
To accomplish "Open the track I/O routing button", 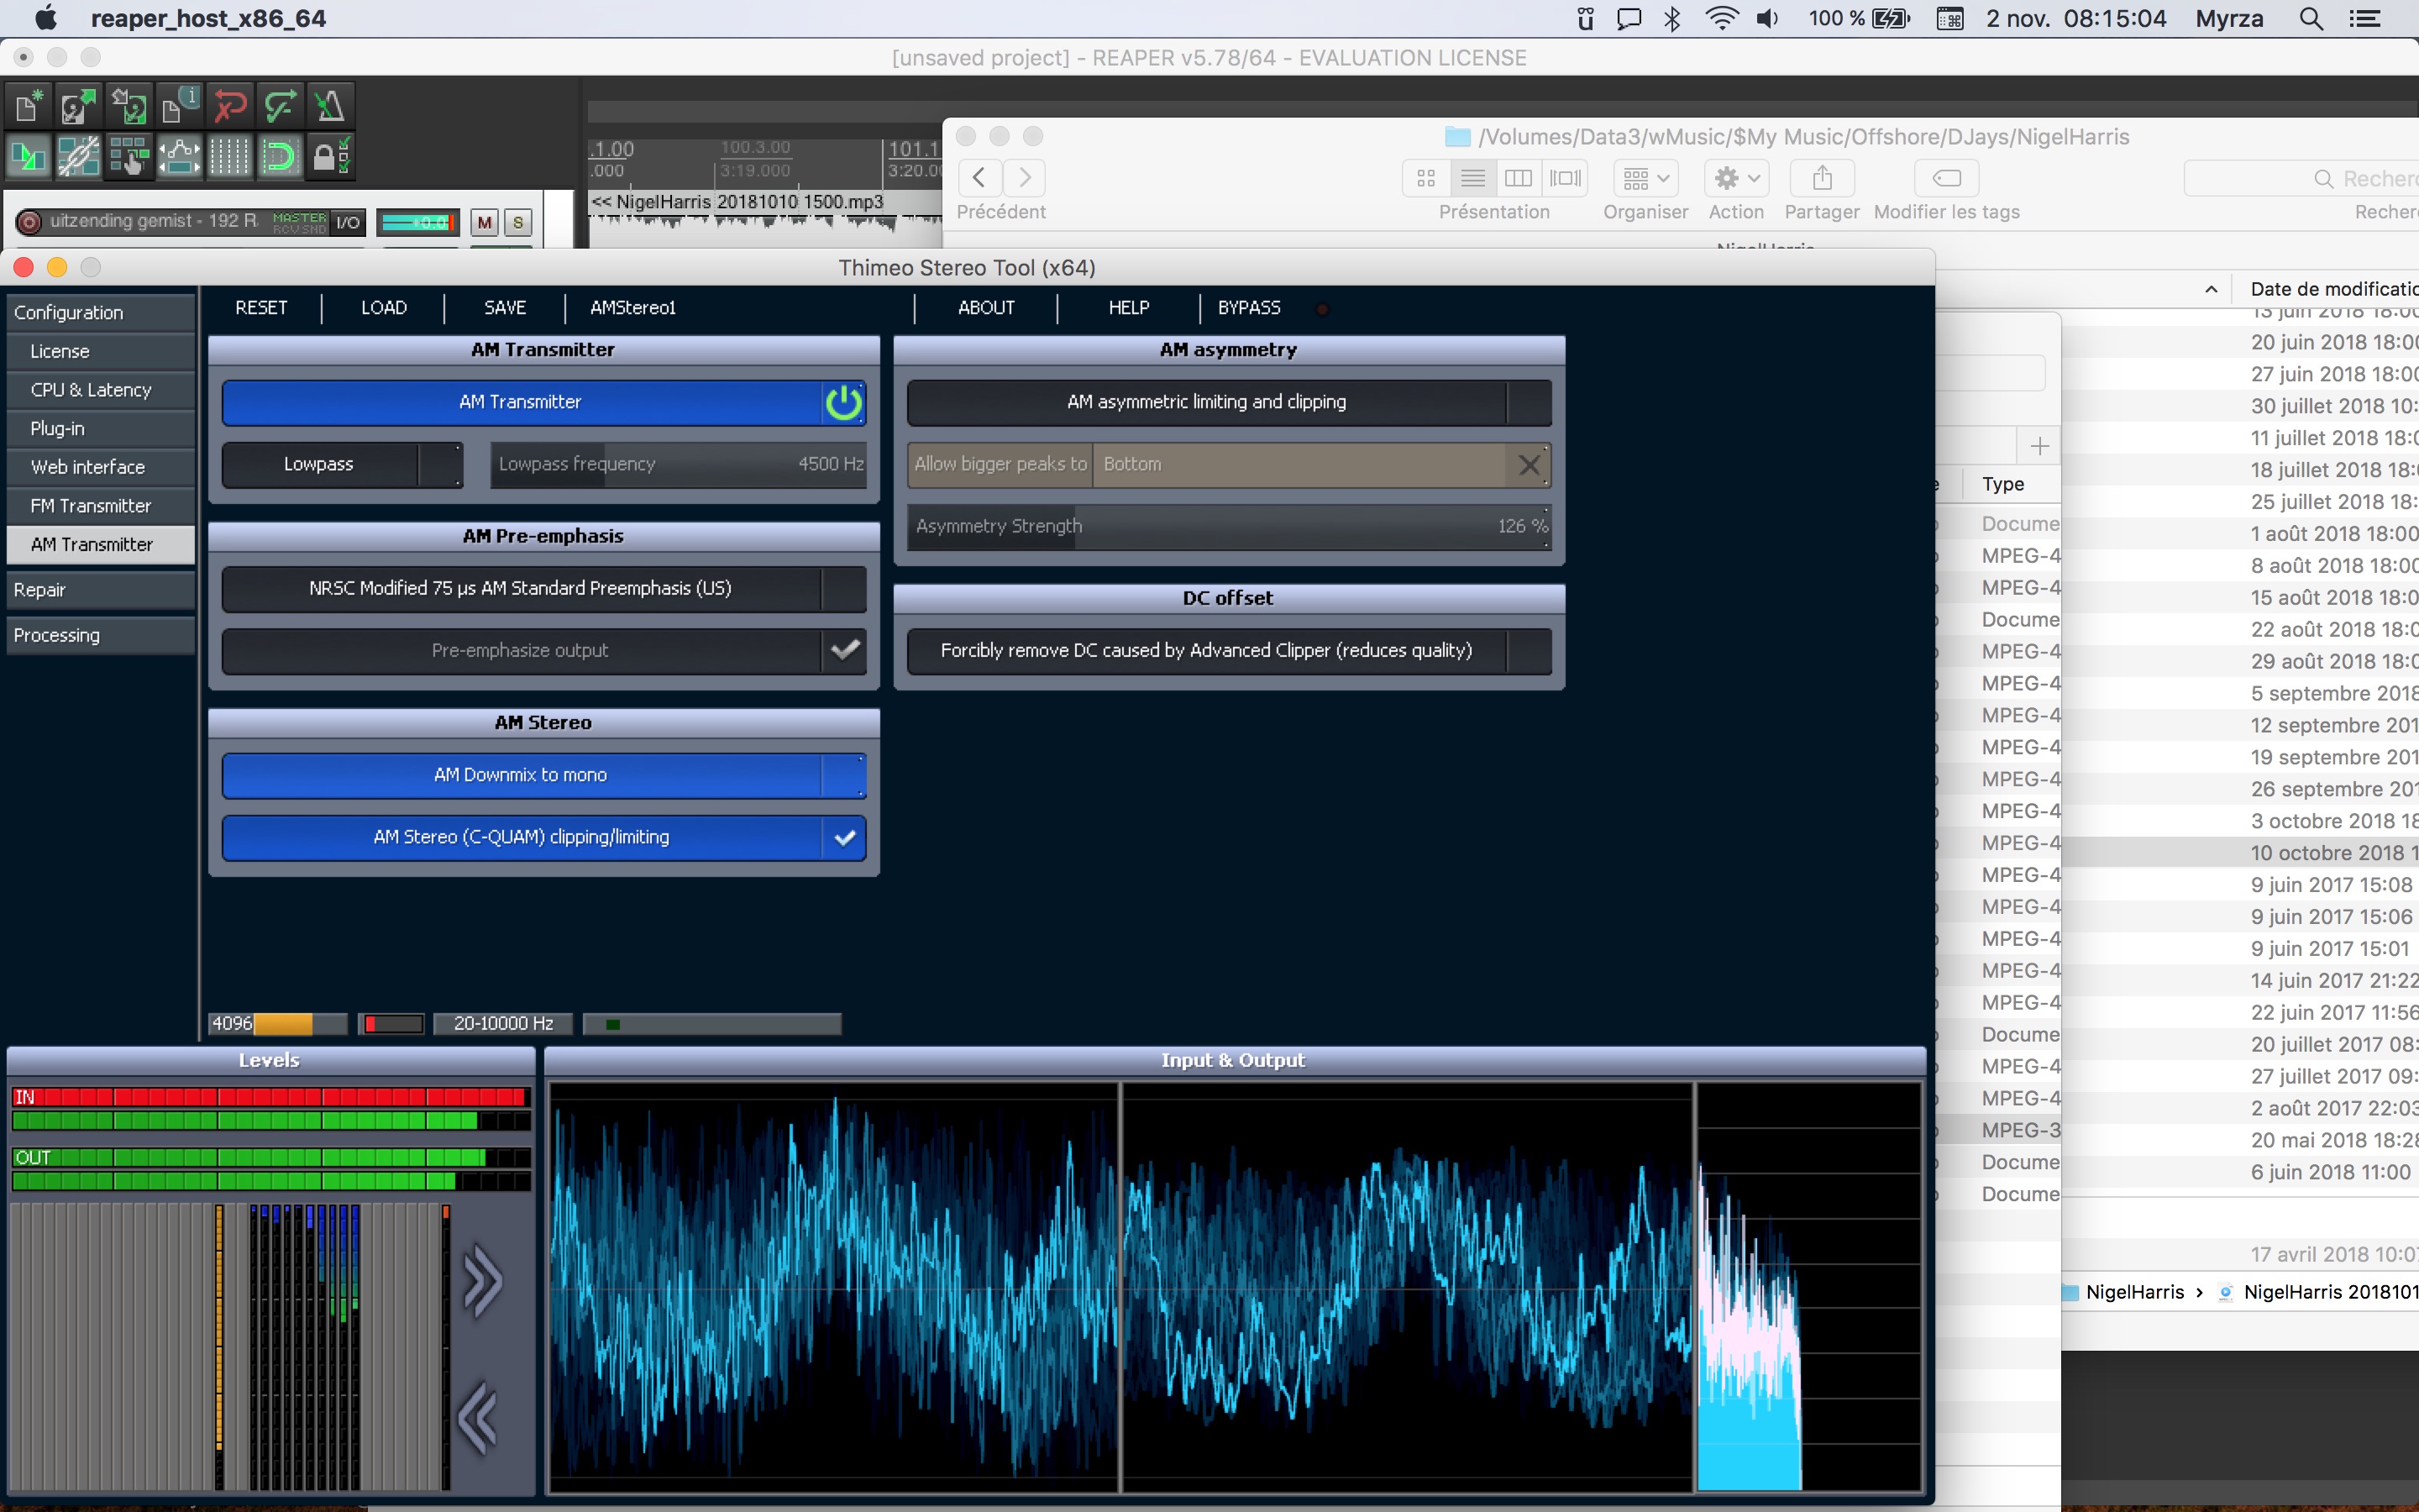I will pyautogui.click(x=348, y=222).
